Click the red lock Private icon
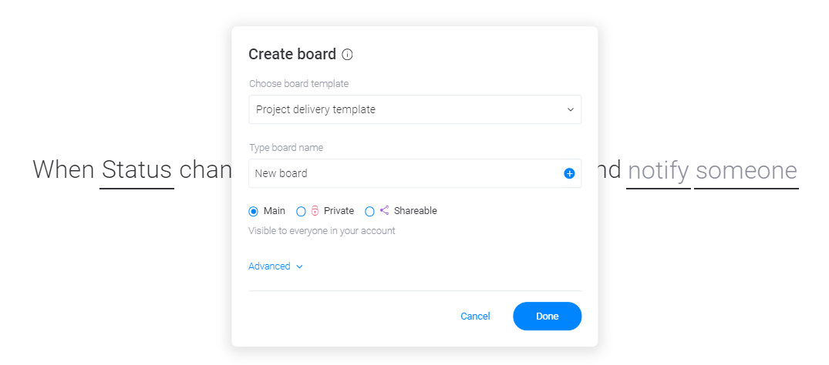 315,211
